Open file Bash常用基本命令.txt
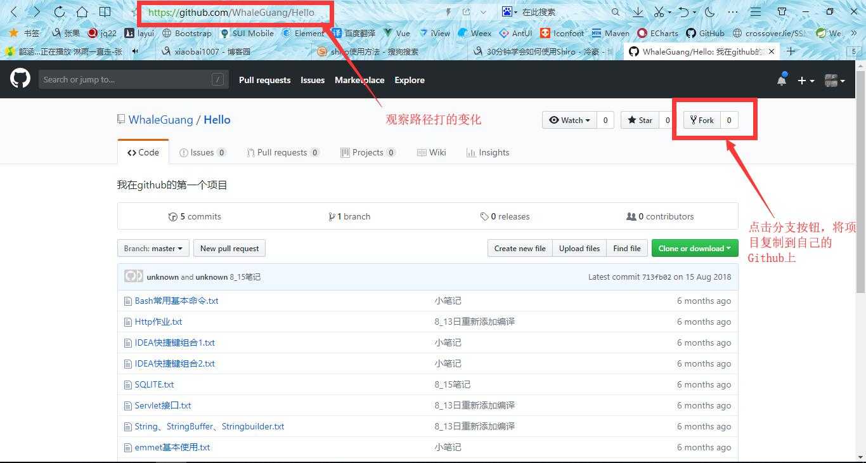866x463 pixels. tap(176, 301)
